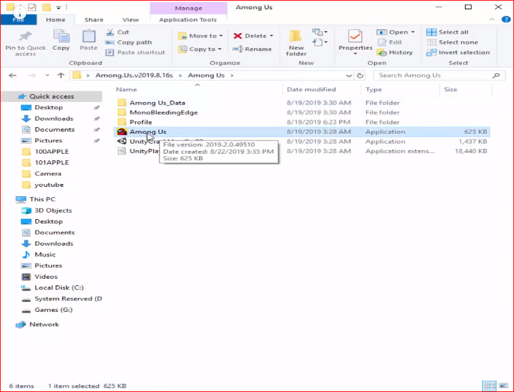
Task: Click the New item dropdown icon
Action: [x=320, y=32]
